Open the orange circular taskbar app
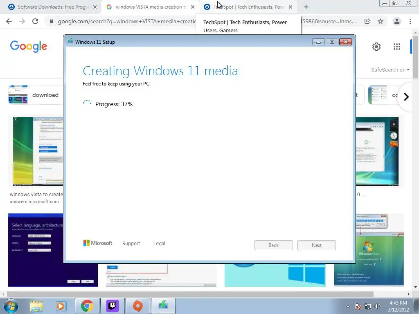This screenshot has height=314, width=419. pos(137,306)
